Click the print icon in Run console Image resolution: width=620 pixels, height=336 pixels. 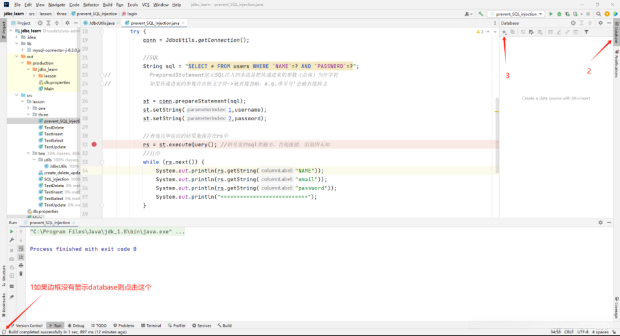click(21, 265)
